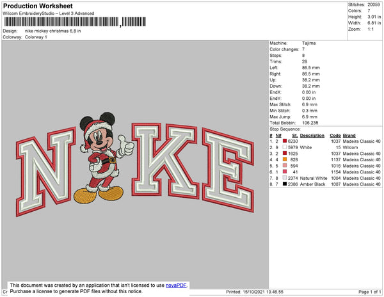Select the 'Wilcom EmbroideryStudio – Level 3 Advanced' text
Viewport: 384px width, 297px height.
pyautogui.click(x=49, y=13)
